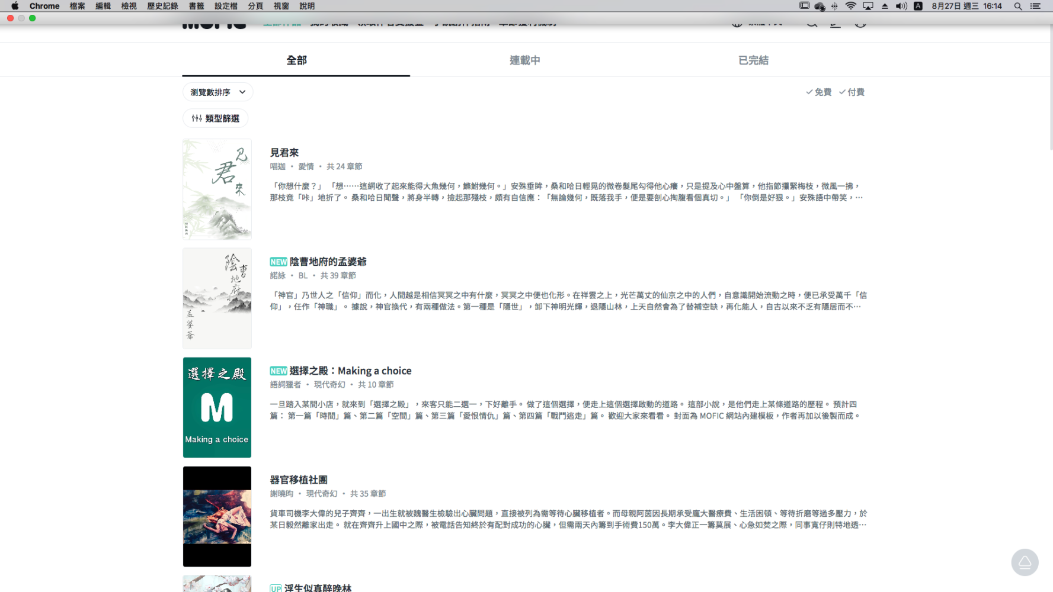1053x592 pixels.
Task: Click the 類型篩選 filter sliders icon
Action: tap(197, 118)
